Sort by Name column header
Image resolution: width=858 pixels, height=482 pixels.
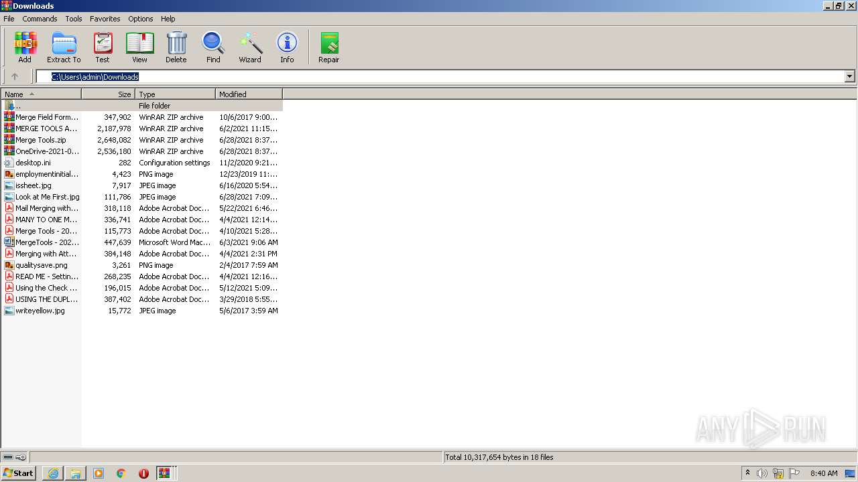tap(41, 94)
